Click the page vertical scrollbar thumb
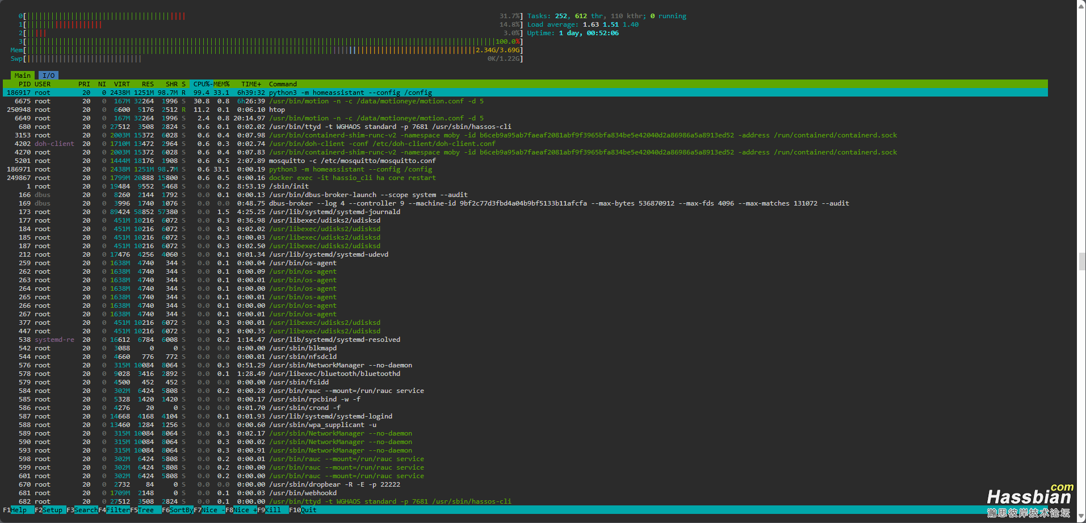Viewport: 1086px width, 523px height. point(1081,262)
